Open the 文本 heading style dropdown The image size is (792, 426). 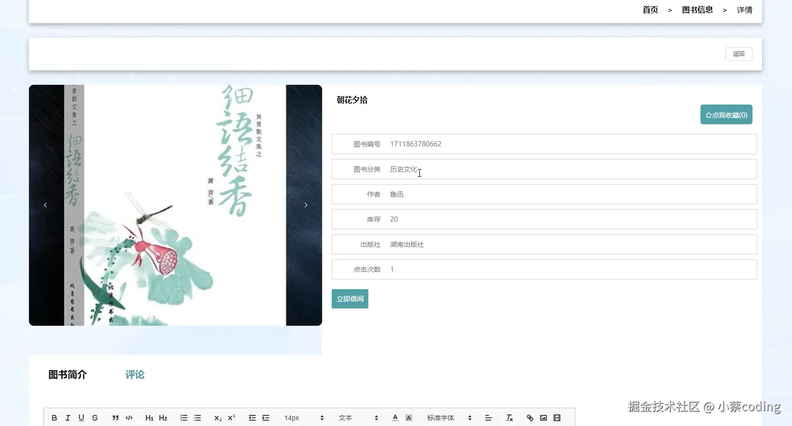(x=358, y=418)
